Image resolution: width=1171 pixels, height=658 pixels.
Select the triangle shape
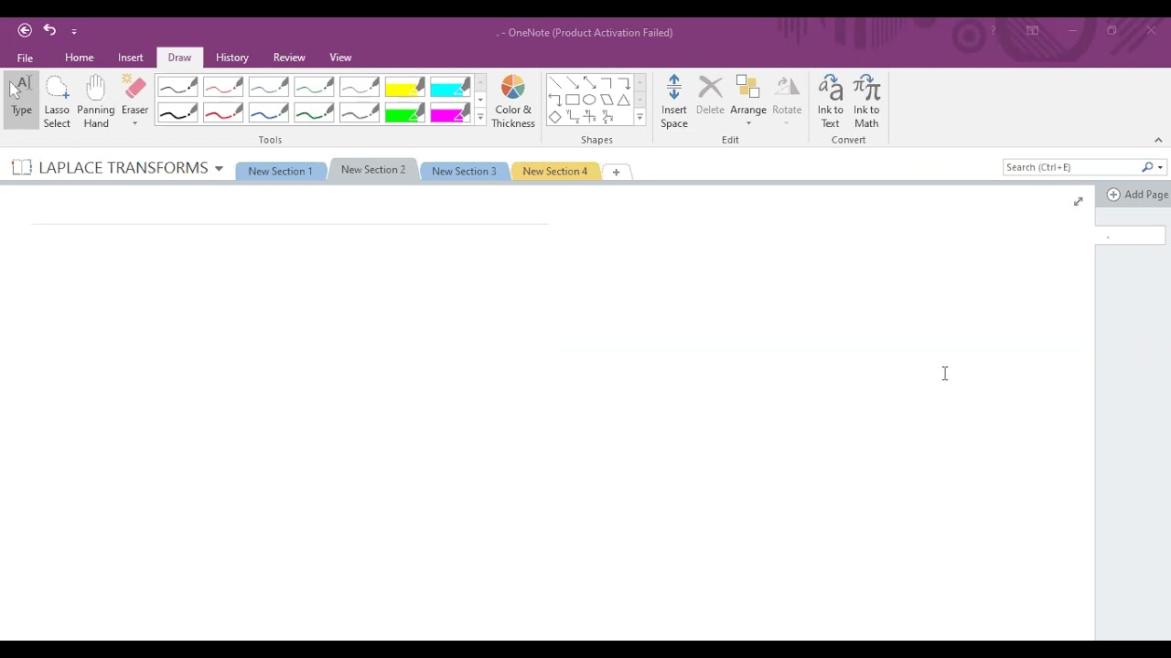point(624,100)
